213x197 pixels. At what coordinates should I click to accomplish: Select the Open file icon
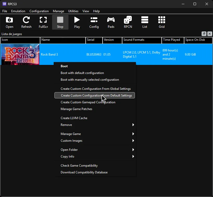(9, 22)
